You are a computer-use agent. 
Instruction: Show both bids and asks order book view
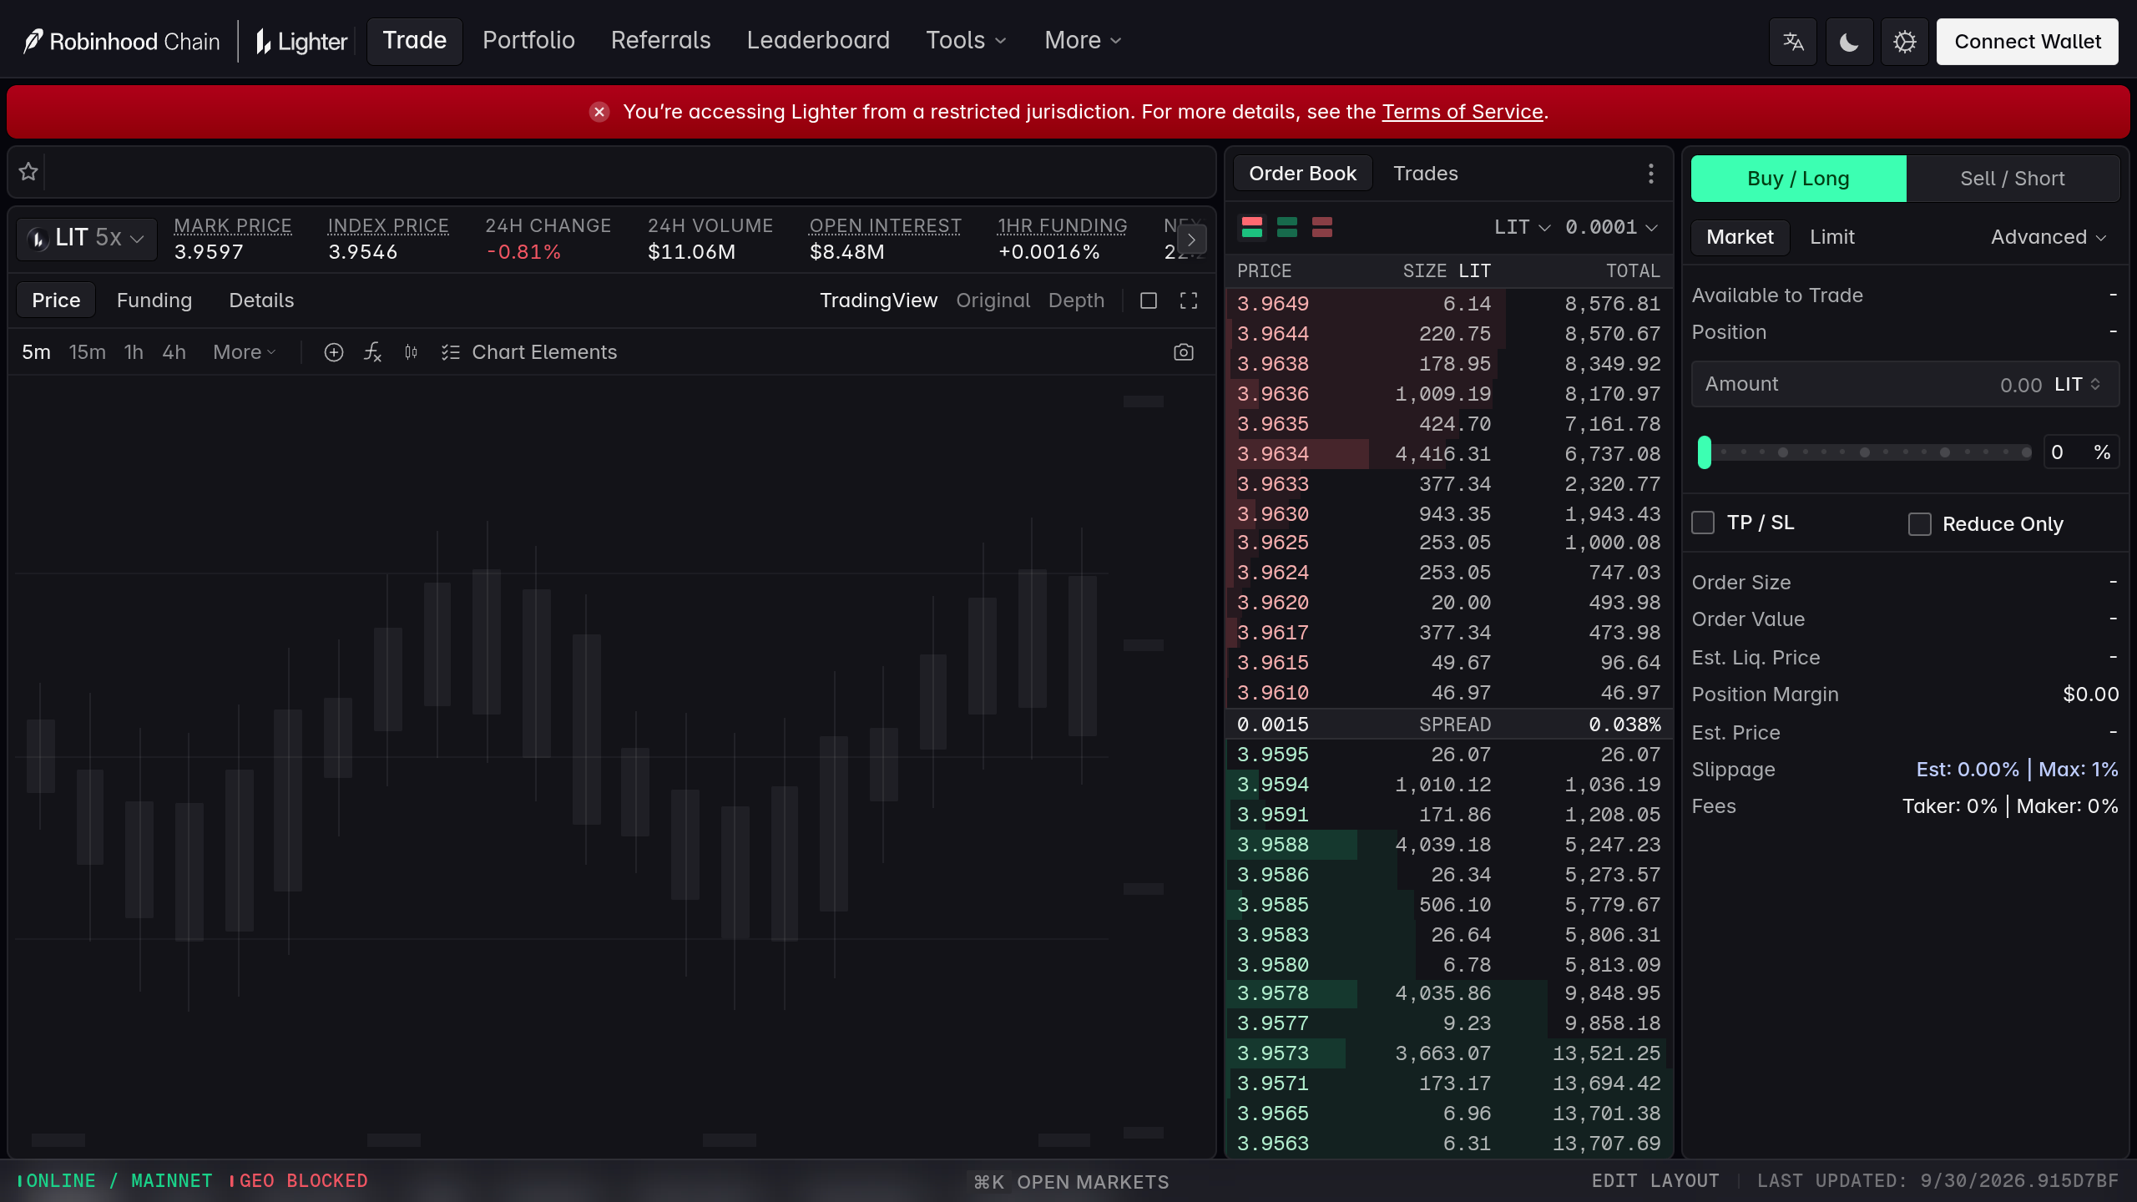tap(1252, 227)
